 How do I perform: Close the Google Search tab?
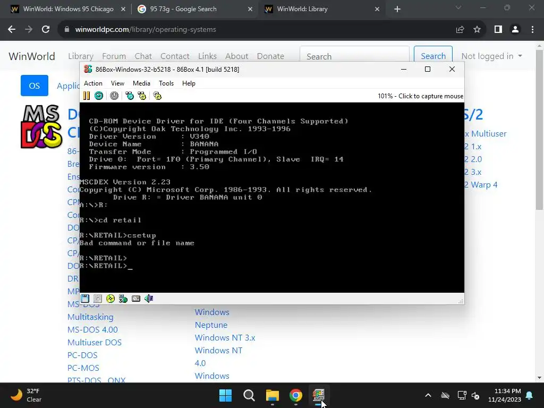(250, 9)
